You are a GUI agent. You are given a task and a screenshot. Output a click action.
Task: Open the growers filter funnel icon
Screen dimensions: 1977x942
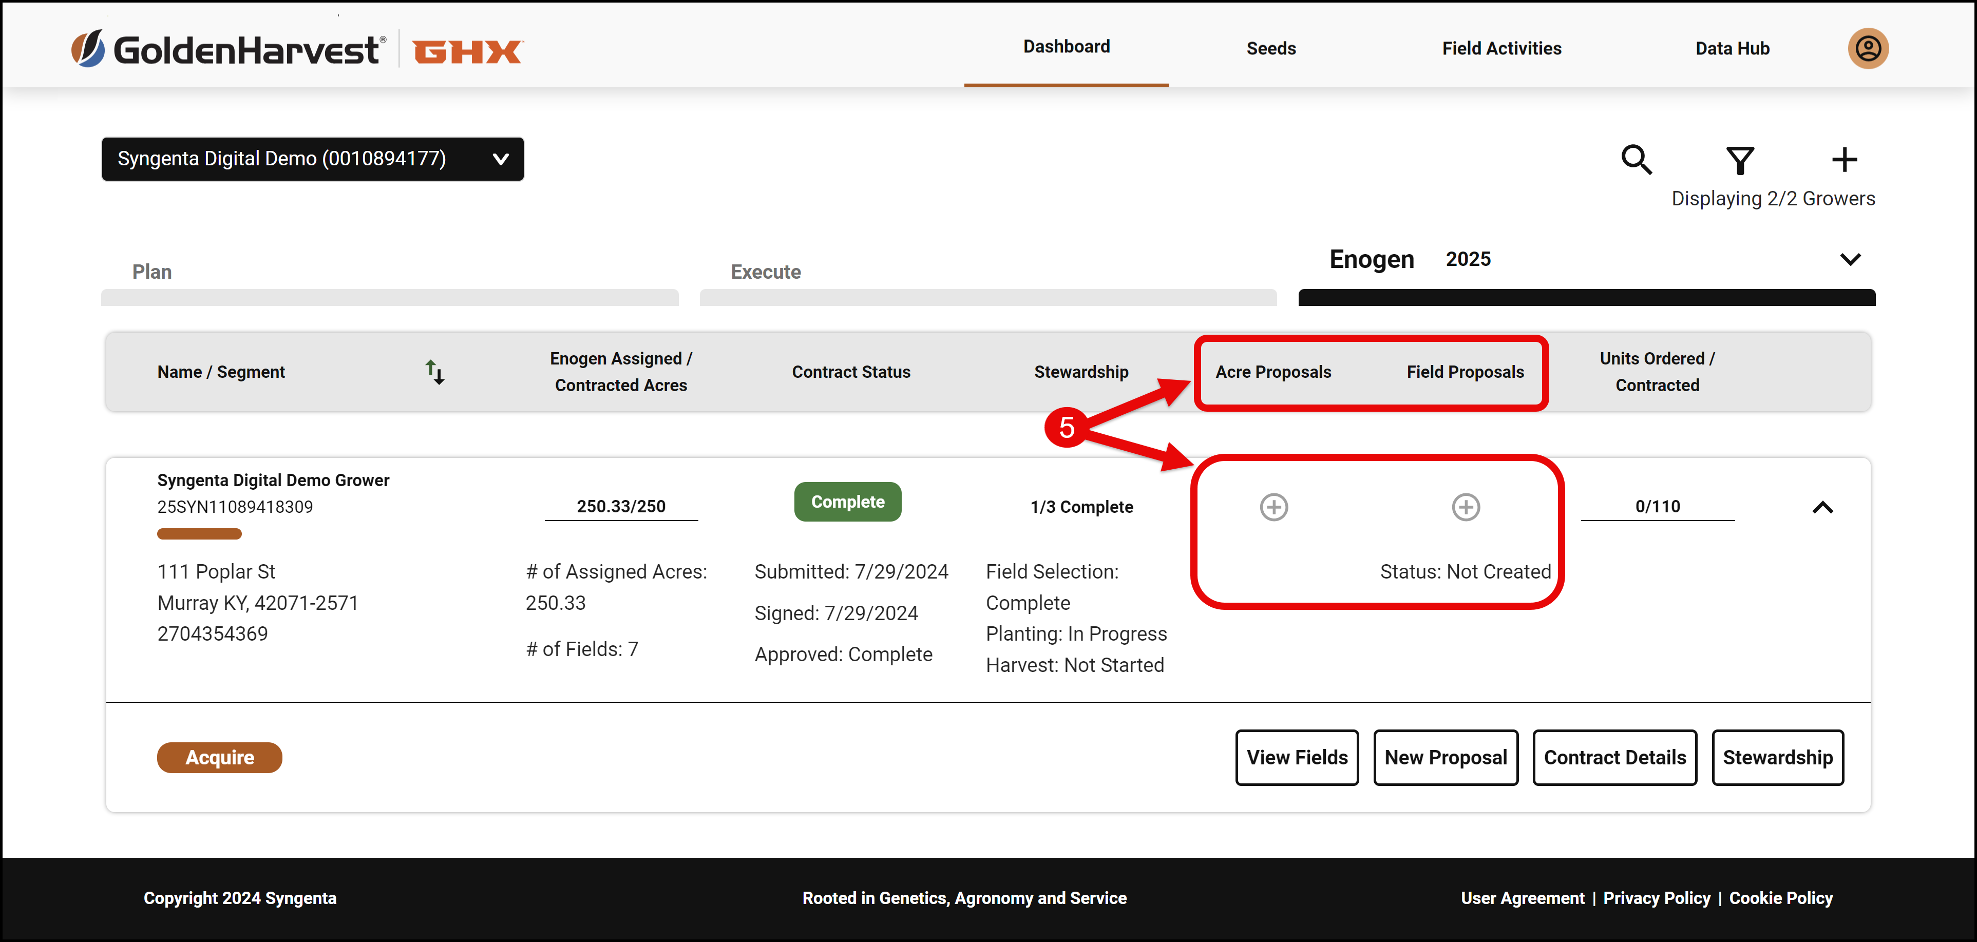click(x=1739, y=160)
